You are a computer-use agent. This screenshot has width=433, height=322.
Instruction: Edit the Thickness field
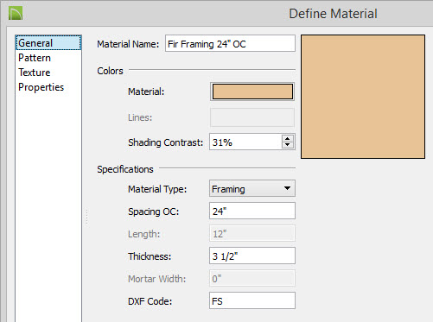click(252, 256)
